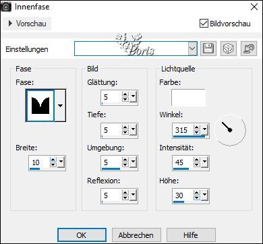Open the Farbe light color swatch
The image size is (263, 244).
188,98
